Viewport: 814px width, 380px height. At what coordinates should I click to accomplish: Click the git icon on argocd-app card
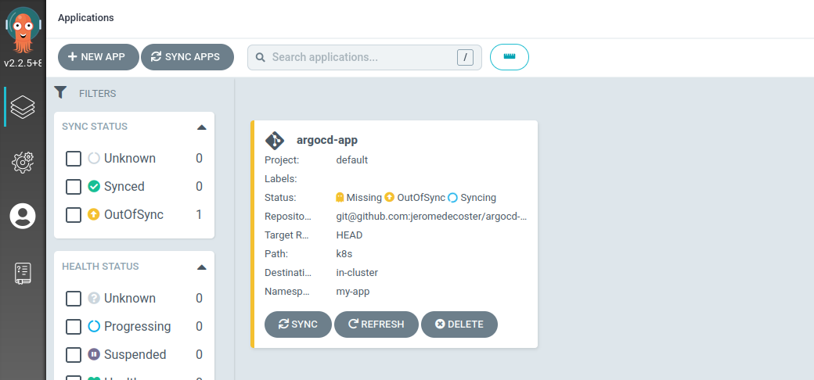pos(275,140)
